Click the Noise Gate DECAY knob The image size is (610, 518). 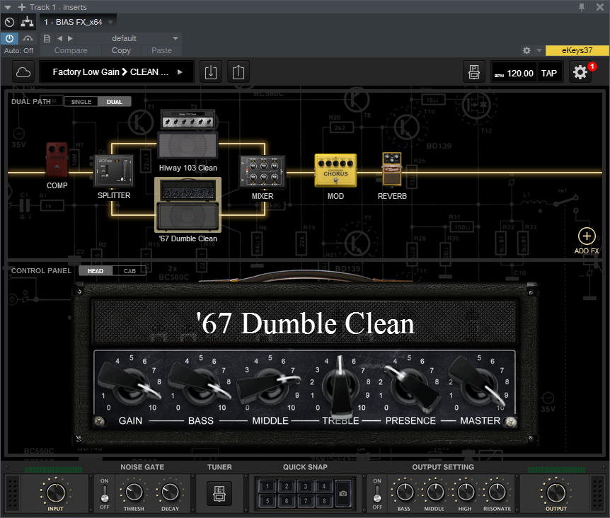170,493
